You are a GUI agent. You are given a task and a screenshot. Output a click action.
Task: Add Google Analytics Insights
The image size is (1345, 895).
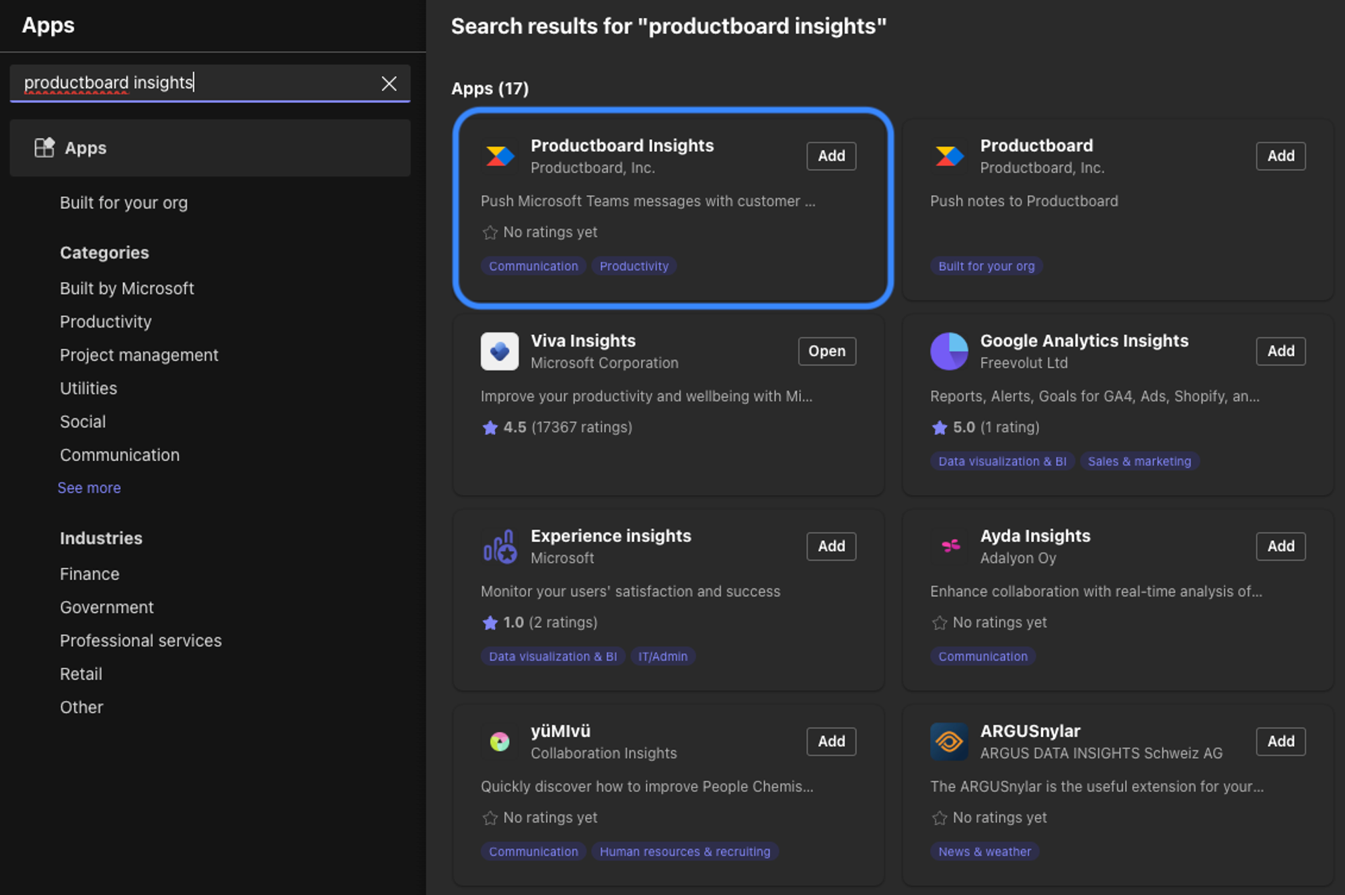pyautogui.click(x=1280, y=351)
